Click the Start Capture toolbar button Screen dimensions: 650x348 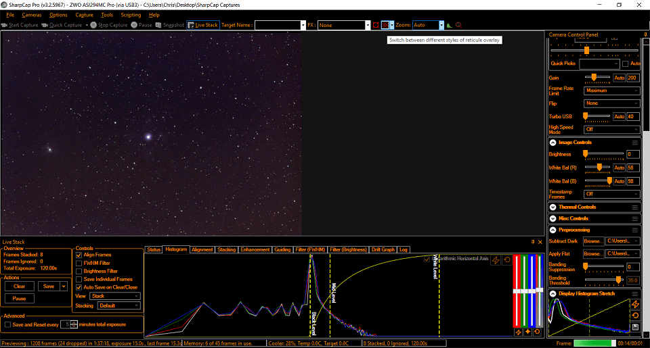coord(20,25)
